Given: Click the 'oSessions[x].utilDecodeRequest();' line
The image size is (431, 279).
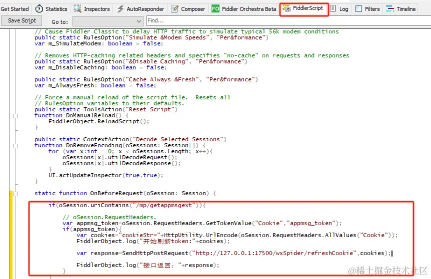Looking at the screenshot, I should tap(119, 157).
